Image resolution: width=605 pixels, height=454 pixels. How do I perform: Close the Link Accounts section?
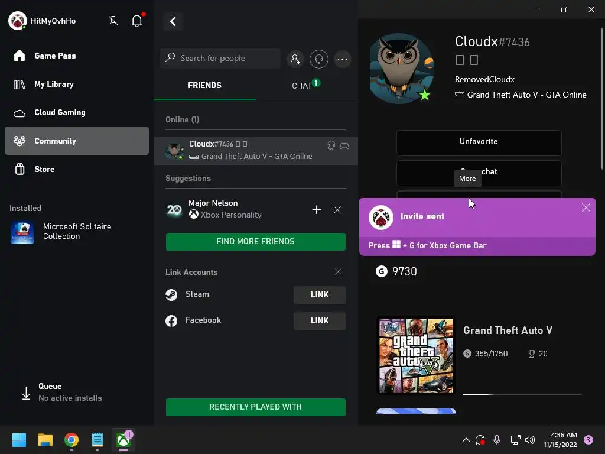(x=338, y=272)
